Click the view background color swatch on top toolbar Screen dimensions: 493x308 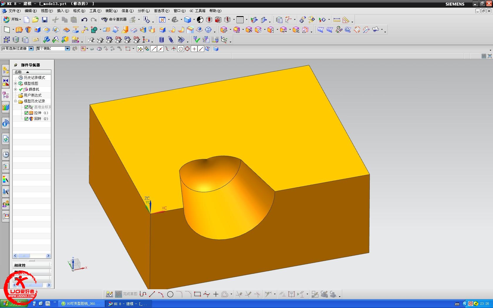point(240,20)
